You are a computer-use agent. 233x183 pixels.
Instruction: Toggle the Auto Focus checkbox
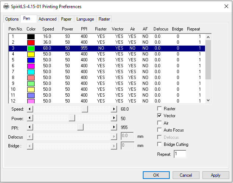tap(159, 130)
